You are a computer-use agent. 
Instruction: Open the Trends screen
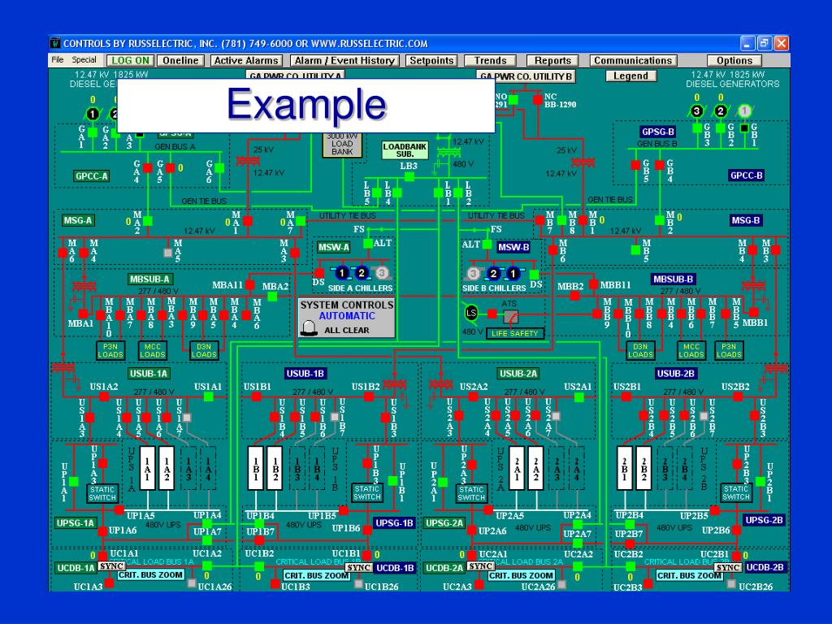pyautogui.click(x=490, y=60)
